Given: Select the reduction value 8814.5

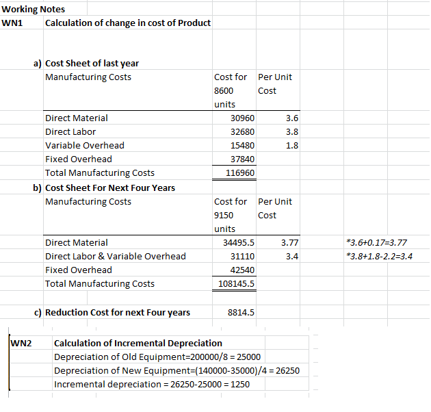Looking at the screenshot, I should point(241,313).
